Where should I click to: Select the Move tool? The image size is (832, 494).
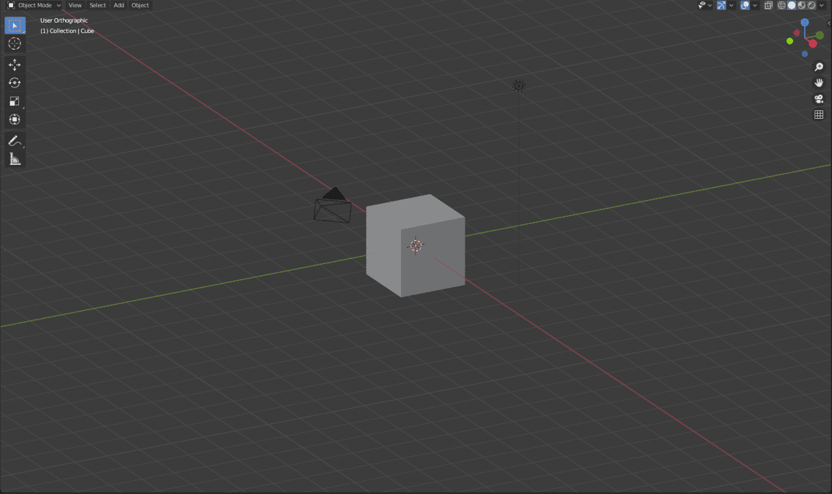pos(14,64)
